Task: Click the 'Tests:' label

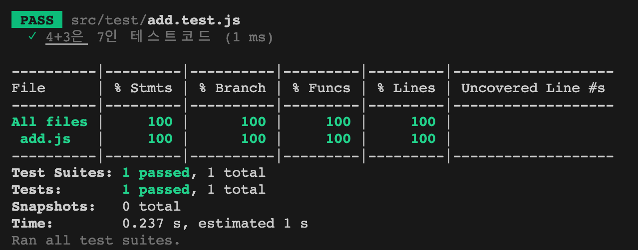Action: pos(37,190)
